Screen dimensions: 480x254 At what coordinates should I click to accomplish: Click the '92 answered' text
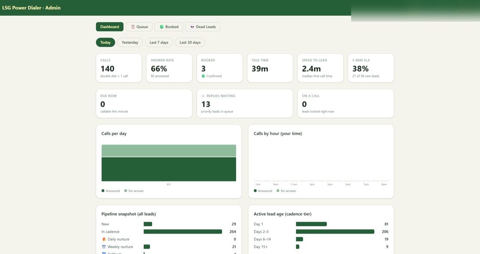160,76
